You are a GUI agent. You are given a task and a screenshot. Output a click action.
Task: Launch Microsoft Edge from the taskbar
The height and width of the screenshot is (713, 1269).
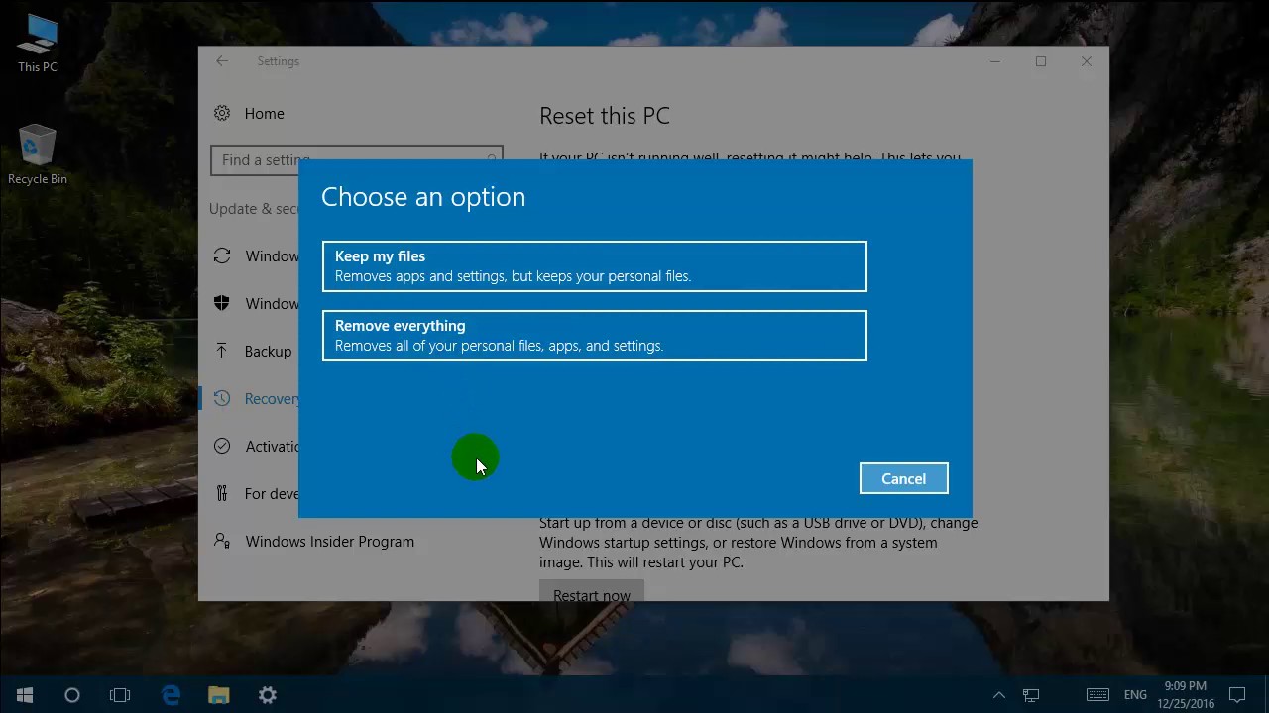coord(171,695)
